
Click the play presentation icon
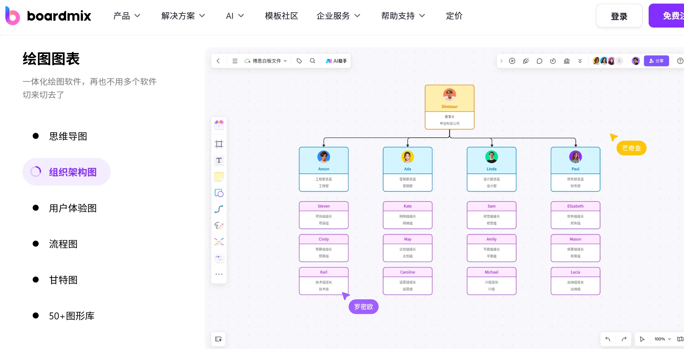click(512, 61)
